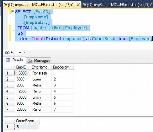Select cell with EmpID 12000
The height and width of the screenshot is (132, 153).
point(22,91)
